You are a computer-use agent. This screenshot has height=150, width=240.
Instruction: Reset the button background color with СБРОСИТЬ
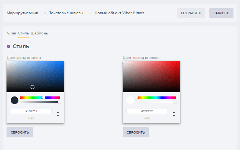coord(20,132)
